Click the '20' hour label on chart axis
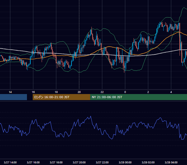187x165 pixels. pos(79,92)
